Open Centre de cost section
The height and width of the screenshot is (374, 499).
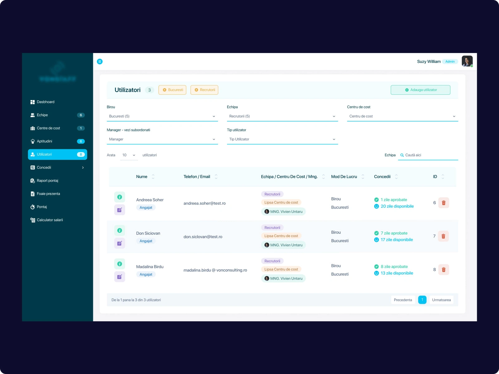pos(58,128)
